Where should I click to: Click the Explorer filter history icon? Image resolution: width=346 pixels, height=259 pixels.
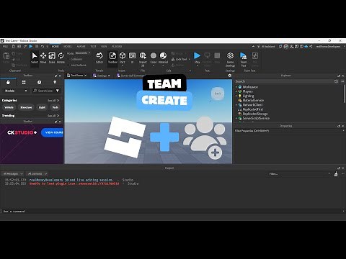point(336,81)
